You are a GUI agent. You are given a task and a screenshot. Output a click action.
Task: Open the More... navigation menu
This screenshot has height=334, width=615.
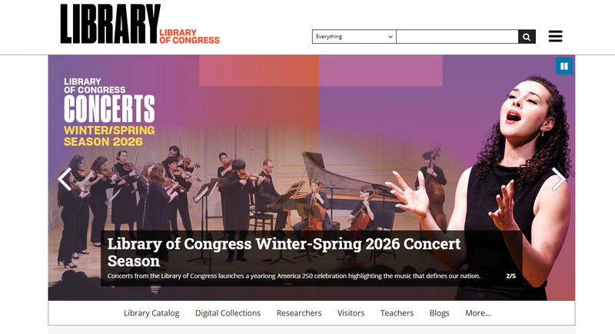tap(477, 313)
